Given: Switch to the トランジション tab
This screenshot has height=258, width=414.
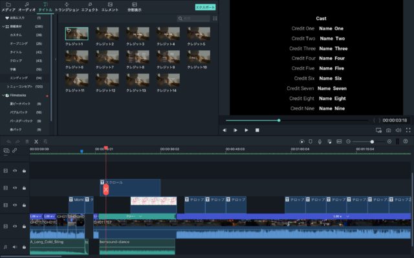Looking at the screenshot, I should point(67,7).
